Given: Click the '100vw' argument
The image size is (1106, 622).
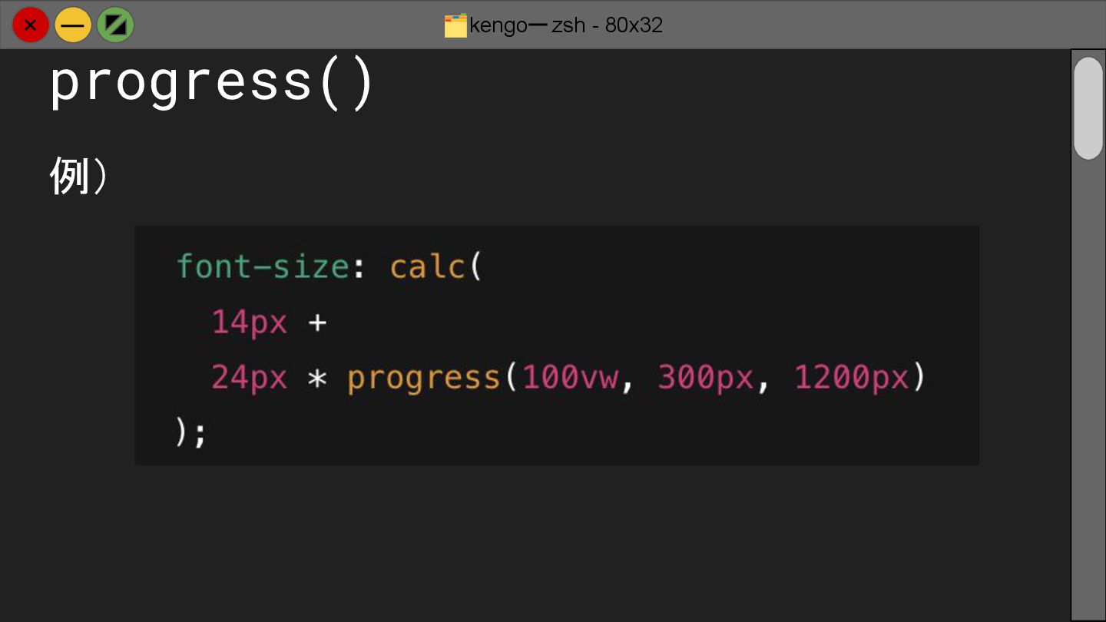Looking at the screenshot, I should coord(570,378).
